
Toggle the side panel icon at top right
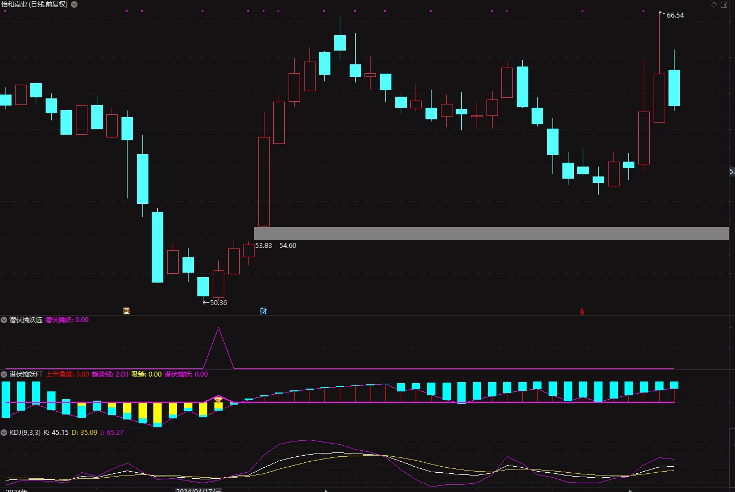(x=723, y=4)
